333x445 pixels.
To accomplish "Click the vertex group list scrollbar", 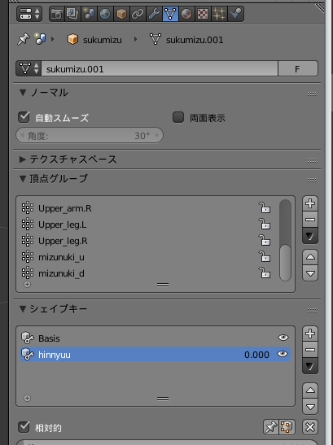I will point(285,240).
